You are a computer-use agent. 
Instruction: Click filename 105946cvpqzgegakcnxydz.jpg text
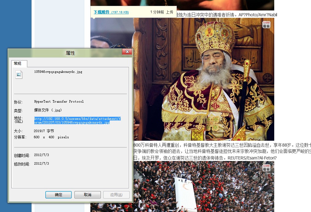(58, 72)
